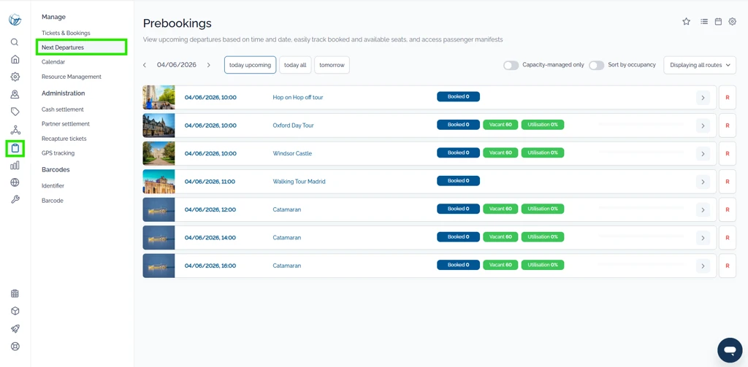
Task: Click the red R button for Walking Tour Madrid
Action: click(x=728, y=182)
